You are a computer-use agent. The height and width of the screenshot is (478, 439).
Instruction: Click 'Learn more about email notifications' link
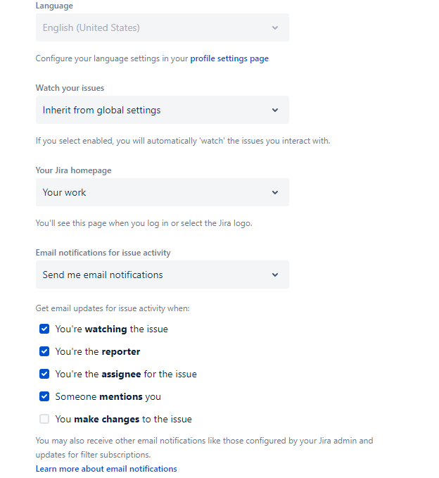(106, 469)
